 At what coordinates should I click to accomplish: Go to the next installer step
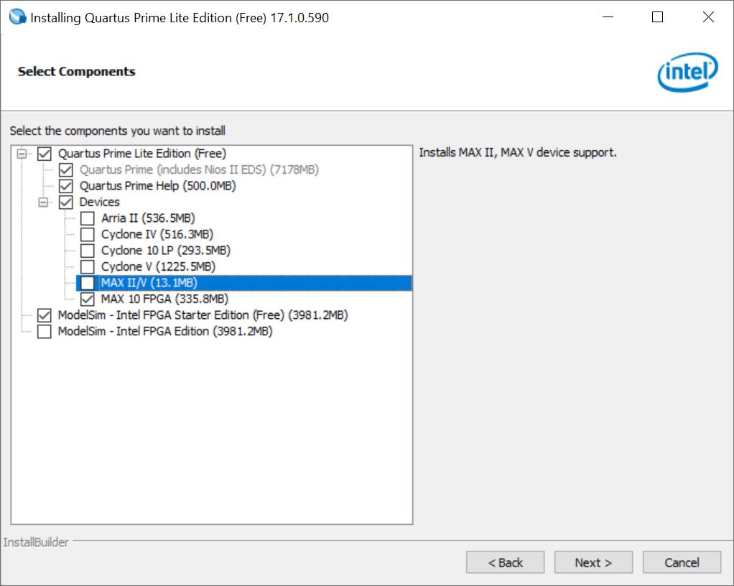[x=593, y=562]
